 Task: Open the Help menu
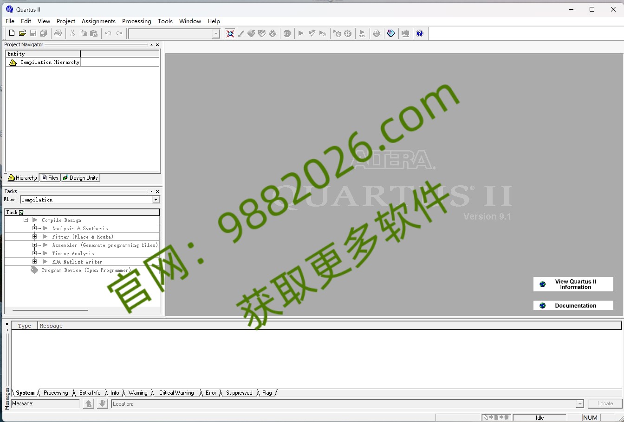(x=214, y=21)
